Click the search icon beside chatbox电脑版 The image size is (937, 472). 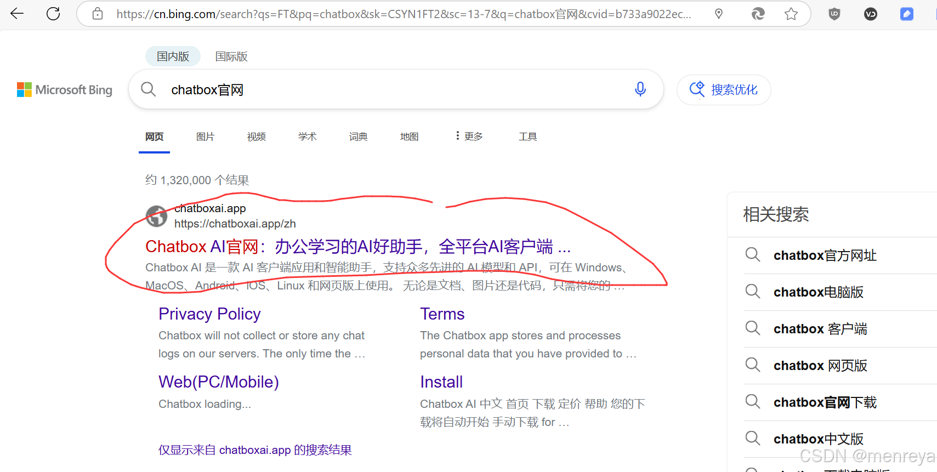(x=753, y=292)
